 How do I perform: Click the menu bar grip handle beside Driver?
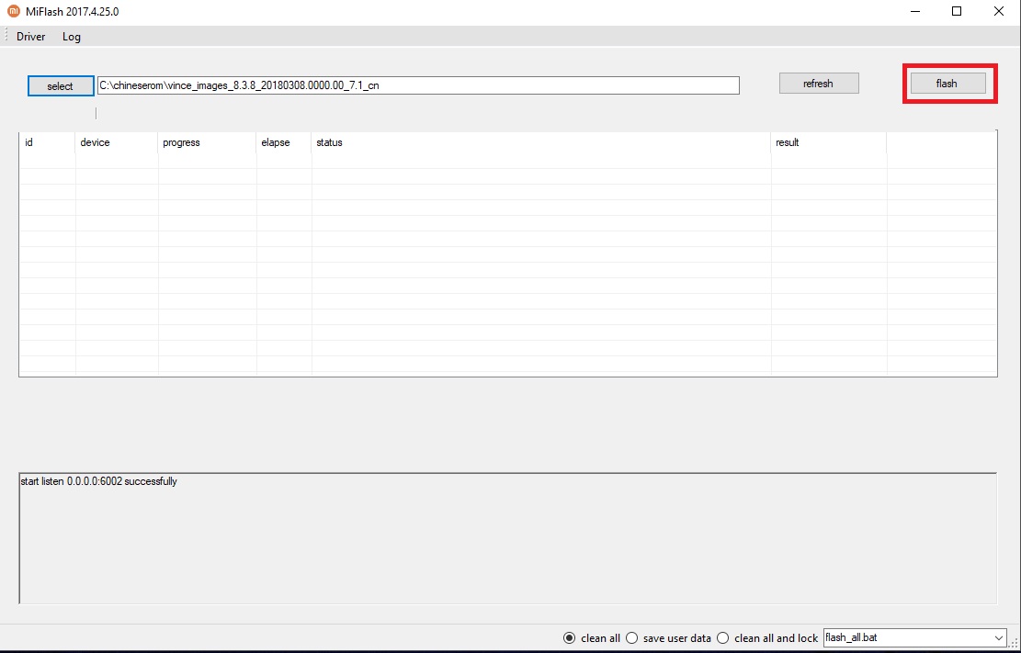tap(6, 37)
